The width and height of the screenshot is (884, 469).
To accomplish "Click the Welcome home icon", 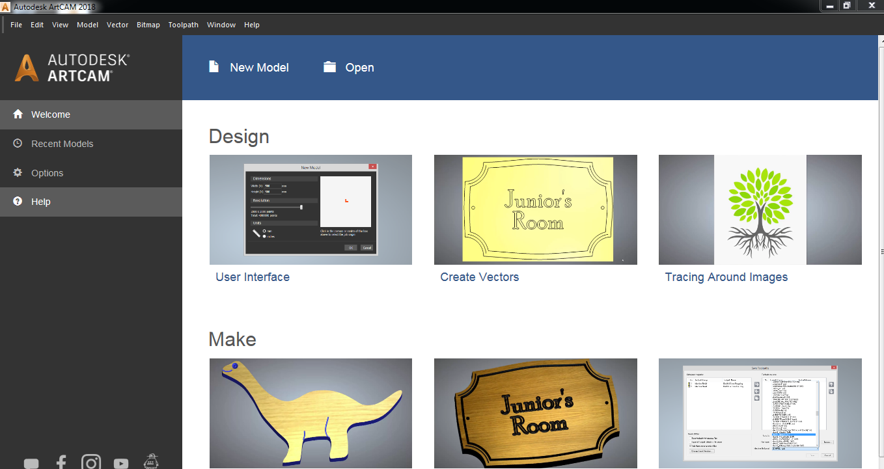I will [x=18, y=114].
